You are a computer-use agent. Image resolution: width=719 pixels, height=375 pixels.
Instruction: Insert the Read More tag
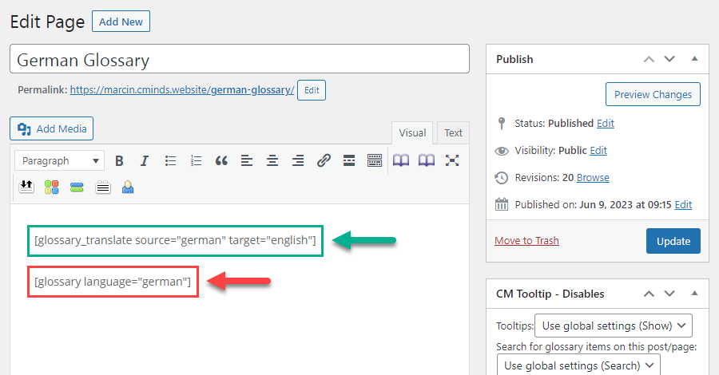click(349, 160)
